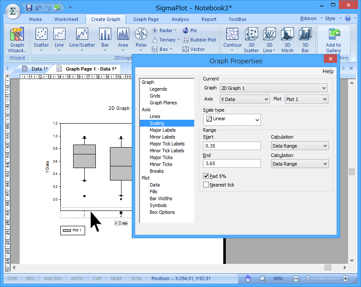Select Major Labels in the properties tree
The width and height of the screenshot is (361, 287).
(163, 130)
